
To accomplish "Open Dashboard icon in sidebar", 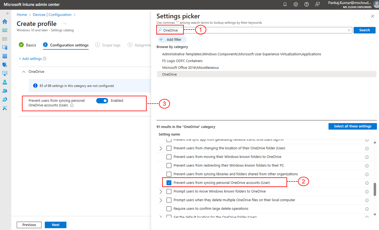I will pyautogui.click(x=5, y=30).
